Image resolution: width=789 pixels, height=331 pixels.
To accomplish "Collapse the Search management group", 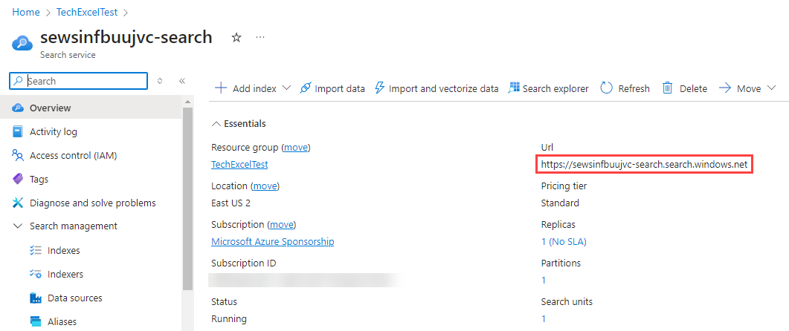I will (18, 226).
